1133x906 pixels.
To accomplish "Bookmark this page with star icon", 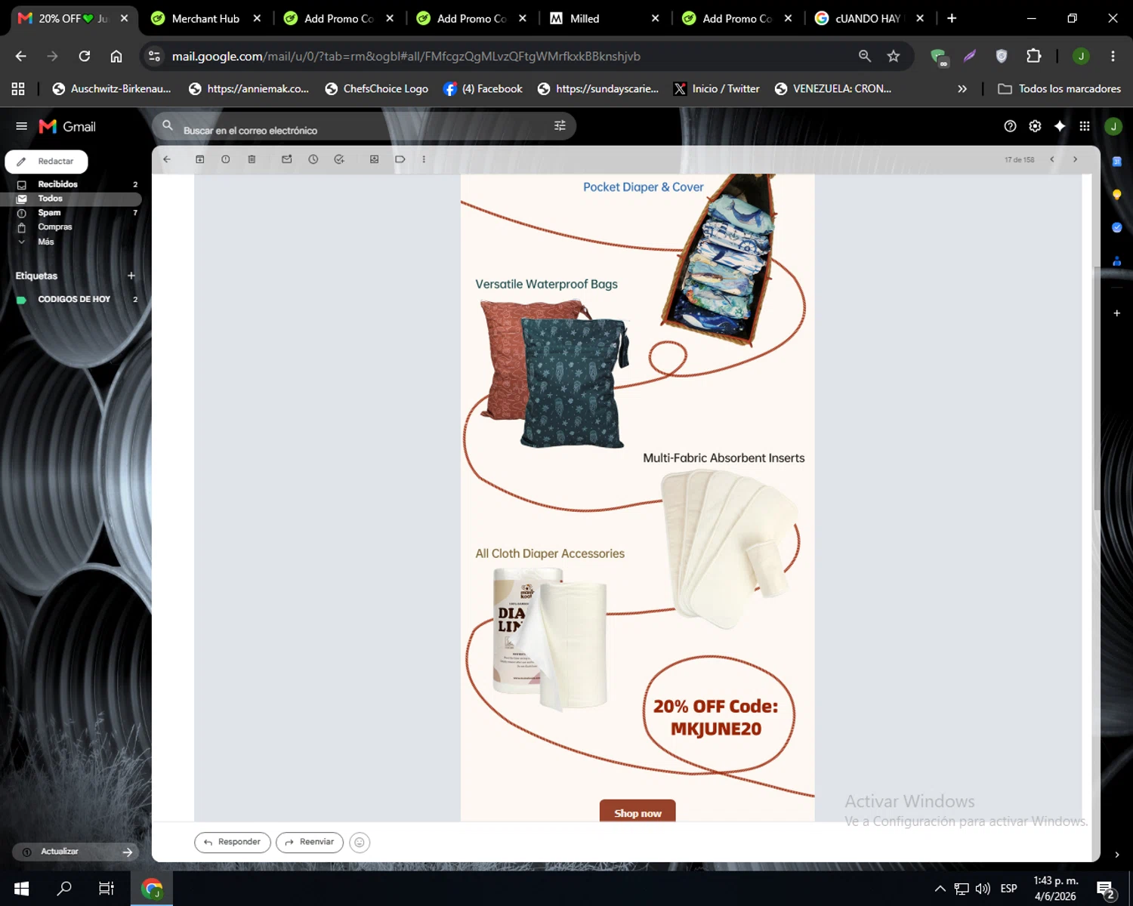I will tap(894, 56).
